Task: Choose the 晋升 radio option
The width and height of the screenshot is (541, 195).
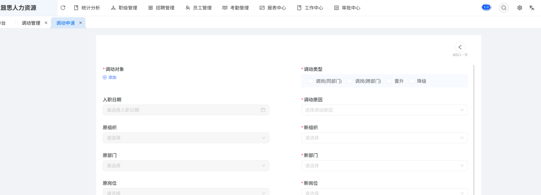Action: [389, 81]
